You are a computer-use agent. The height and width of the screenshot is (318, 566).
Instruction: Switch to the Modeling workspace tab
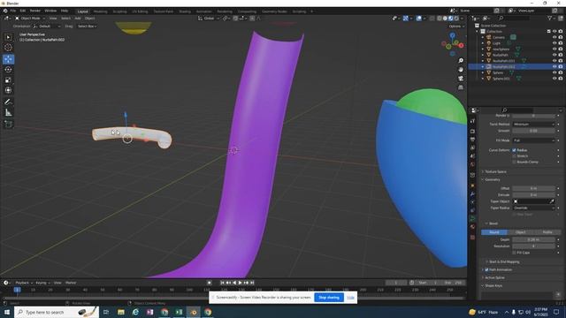click(100, 11)
